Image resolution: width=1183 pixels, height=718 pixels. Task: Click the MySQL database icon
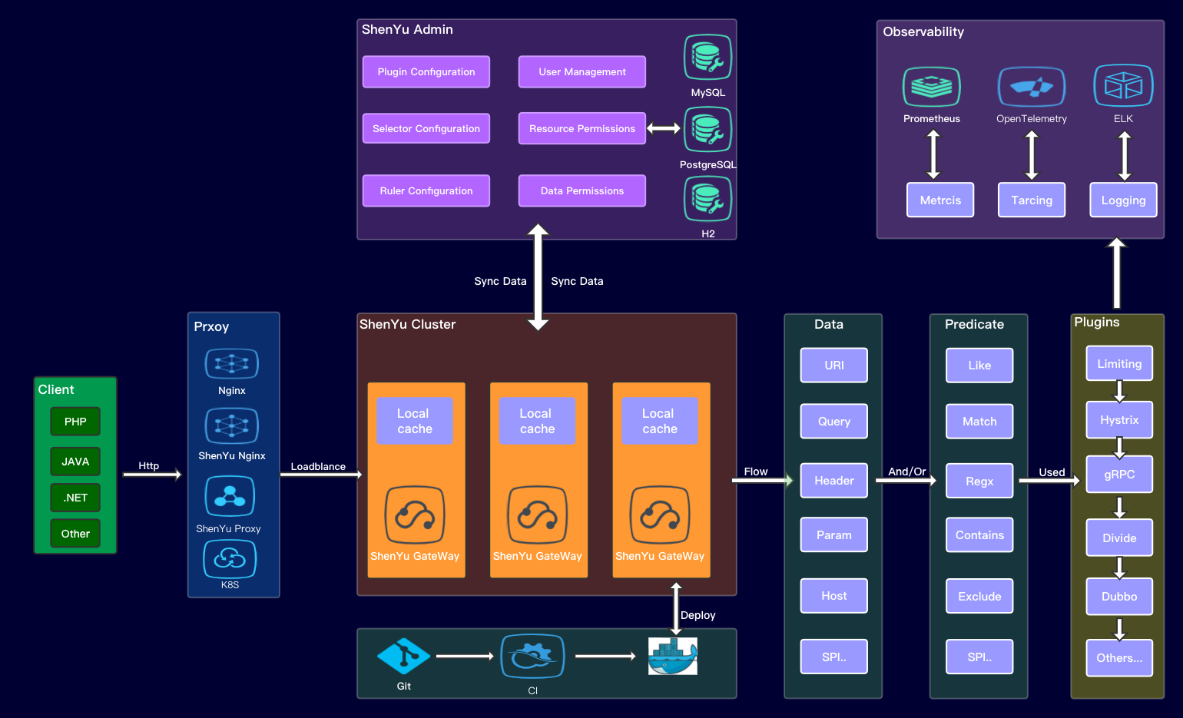(x=707, y=58)
